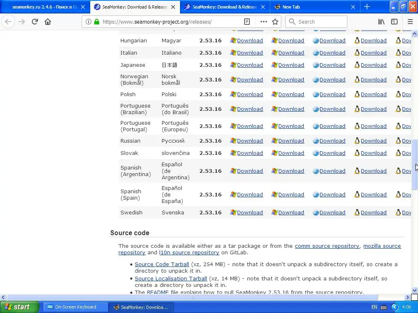418x313 pixels.
Task: Download Japanese macOS build in third column
Action: 332,65
